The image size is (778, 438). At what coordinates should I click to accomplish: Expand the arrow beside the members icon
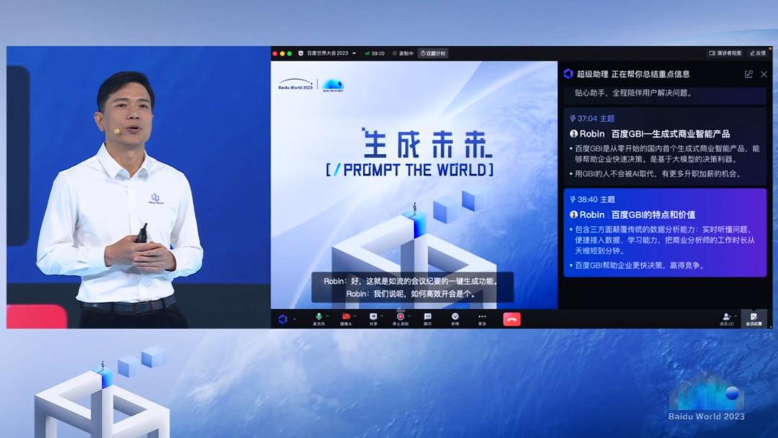tap(735, 316)
